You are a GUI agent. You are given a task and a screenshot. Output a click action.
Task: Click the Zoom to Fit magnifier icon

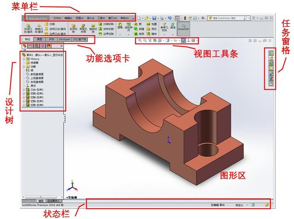pos(140,41)
